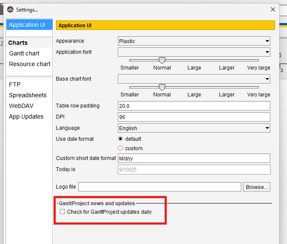Open the Spreadsheets settings page
The width and height of the screenshot is (287, 244).
(28, 95)
